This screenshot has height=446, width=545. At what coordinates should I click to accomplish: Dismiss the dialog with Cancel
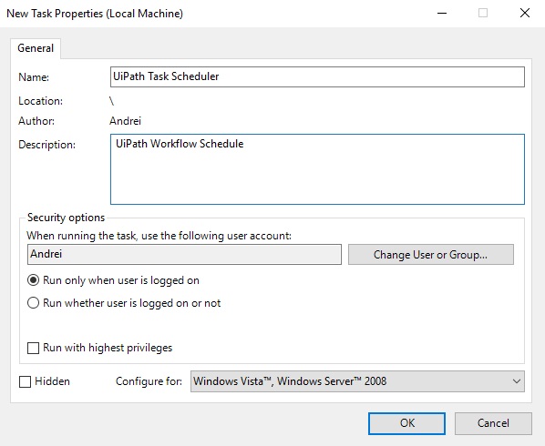pos(493,423)
